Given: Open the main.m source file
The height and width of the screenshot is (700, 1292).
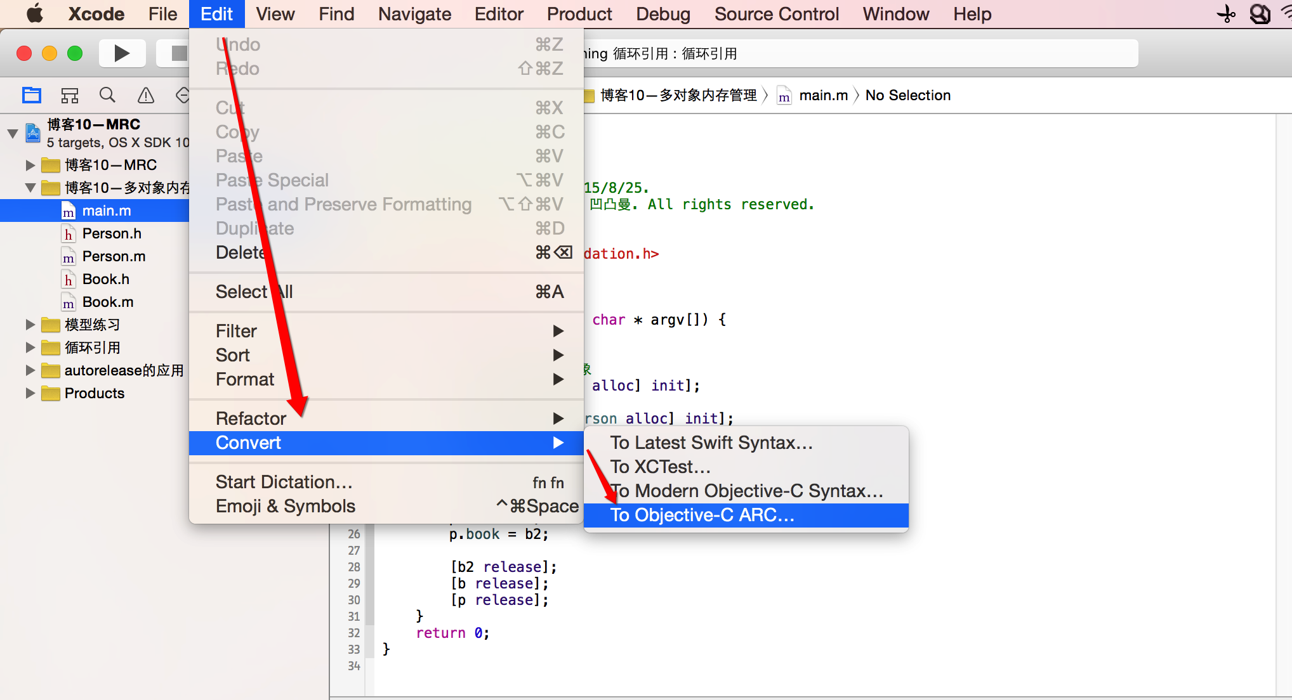Looking at the screenshot, I should [x=103, y=211].
